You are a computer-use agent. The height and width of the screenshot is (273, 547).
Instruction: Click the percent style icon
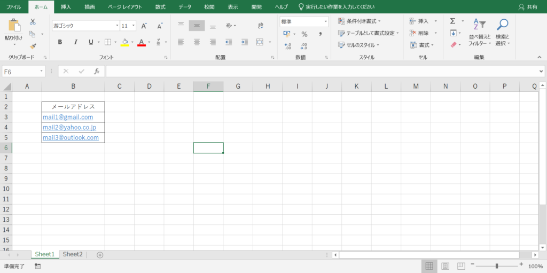pos(304,34)
